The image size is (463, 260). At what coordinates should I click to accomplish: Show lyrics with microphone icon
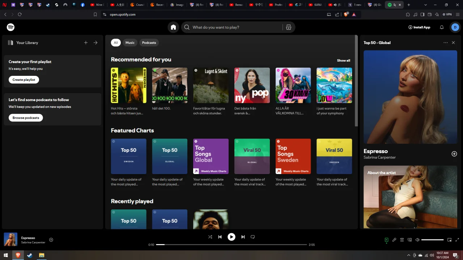point(394,240)
